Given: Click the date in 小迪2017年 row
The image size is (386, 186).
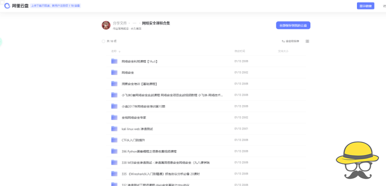Looking at the screenshot, I should pos(241,107).
